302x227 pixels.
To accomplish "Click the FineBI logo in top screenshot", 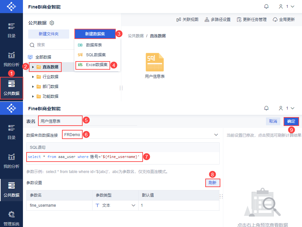I will 11,7.
